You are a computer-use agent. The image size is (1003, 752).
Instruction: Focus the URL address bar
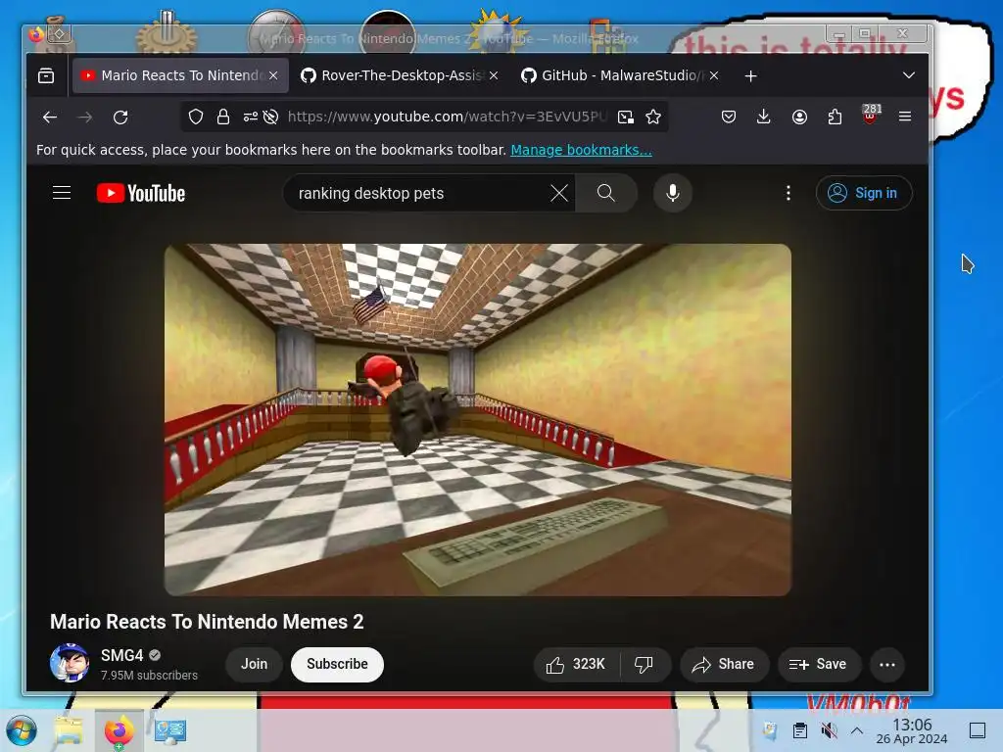point(446,117)
